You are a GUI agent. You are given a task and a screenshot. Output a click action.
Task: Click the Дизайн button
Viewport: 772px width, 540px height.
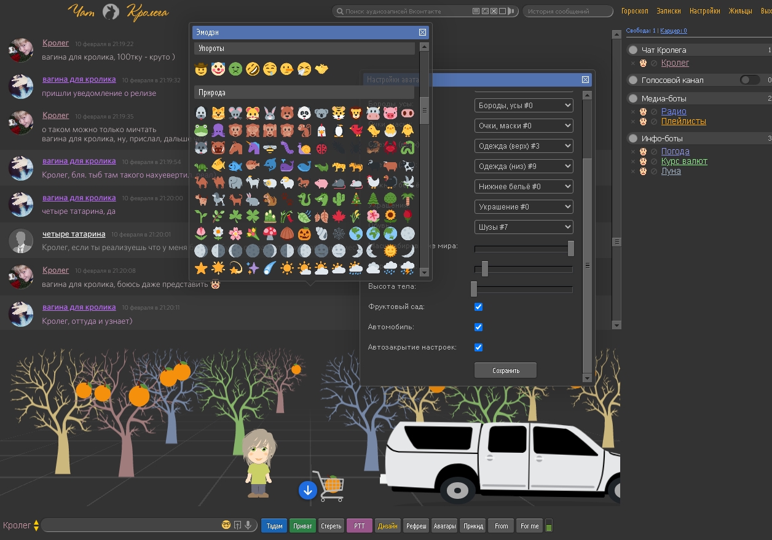[388, 526]
